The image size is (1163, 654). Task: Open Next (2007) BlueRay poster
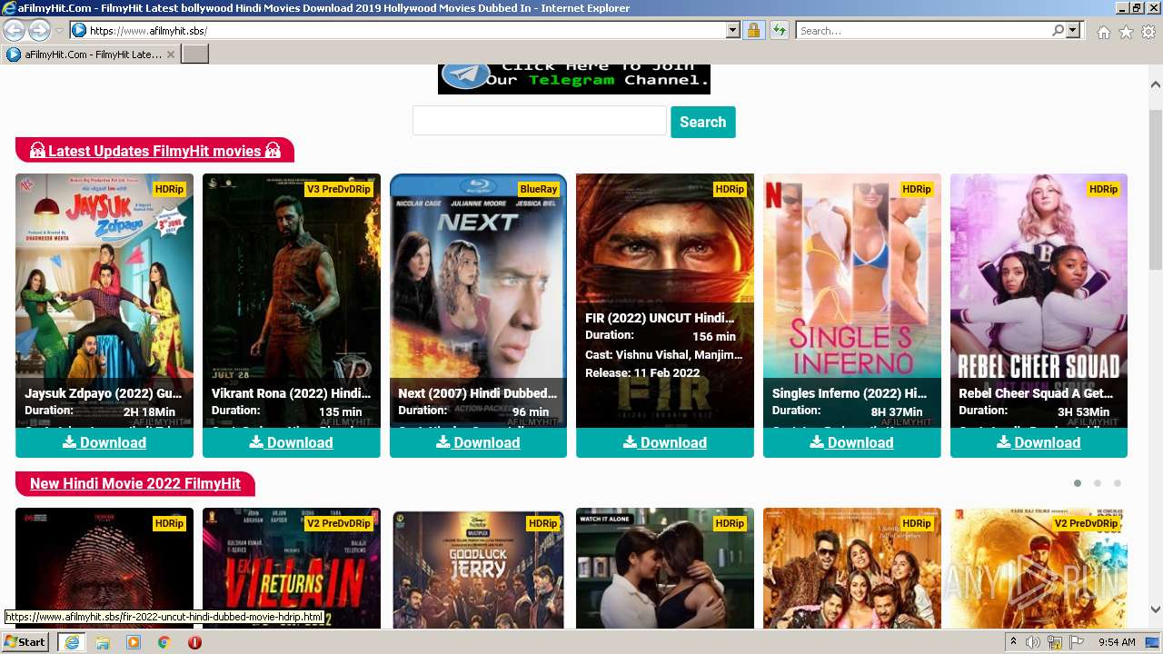478,300
